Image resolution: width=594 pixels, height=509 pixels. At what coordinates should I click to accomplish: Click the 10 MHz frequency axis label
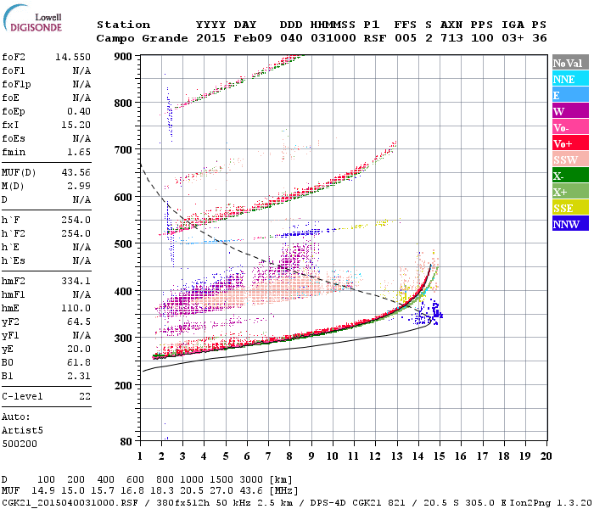[333, 456]
